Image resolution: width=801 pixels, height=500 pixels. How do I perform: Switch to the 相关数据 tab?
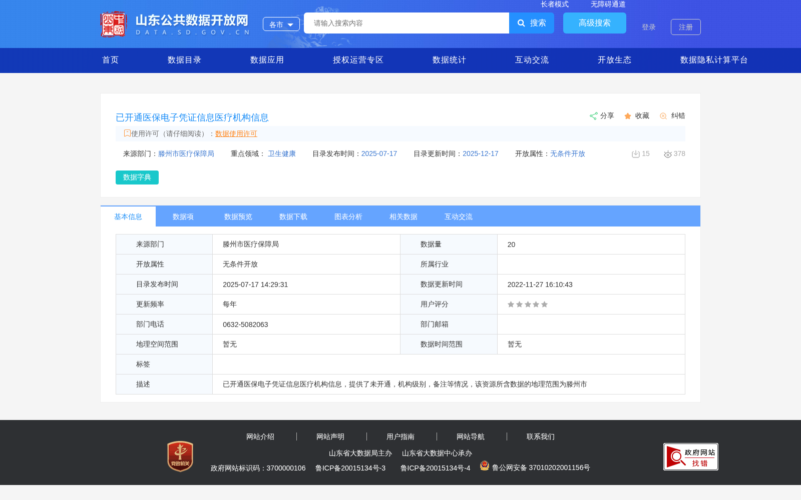(x=404, y=216)
